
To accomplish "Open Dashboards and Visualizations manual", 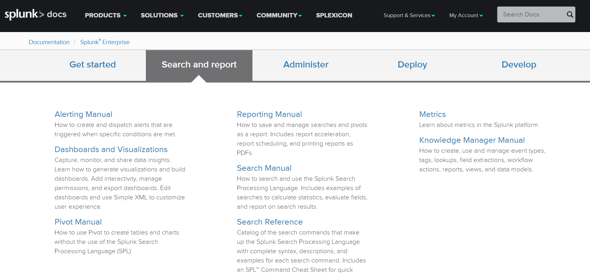I will pyautogui.click(x=111, y=150).
